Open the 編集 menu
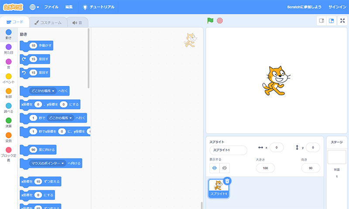 click(69, 7)
